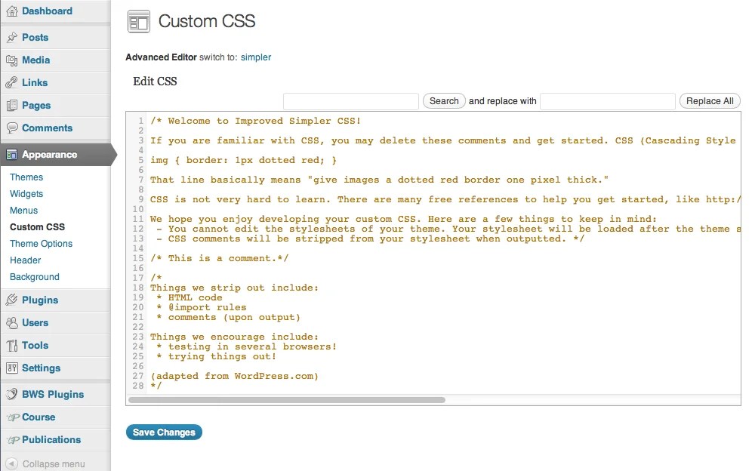Open Pages via its sidebar icon

tap(13, 106)
